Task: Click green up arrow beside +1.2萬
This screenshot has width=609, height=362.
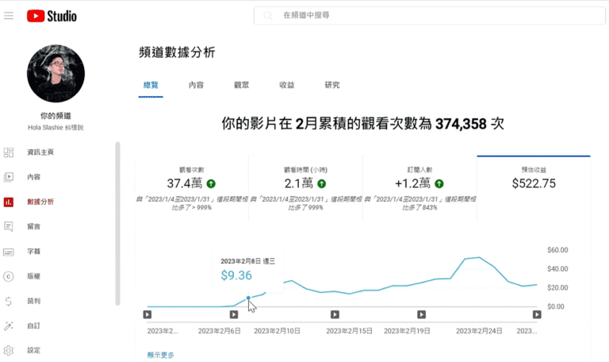Action: pyautogui.click(x=439, y=183)
